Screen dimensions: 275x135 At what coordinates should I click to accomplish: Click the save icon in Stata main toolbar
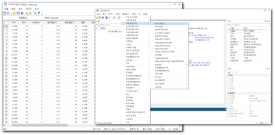100,18
